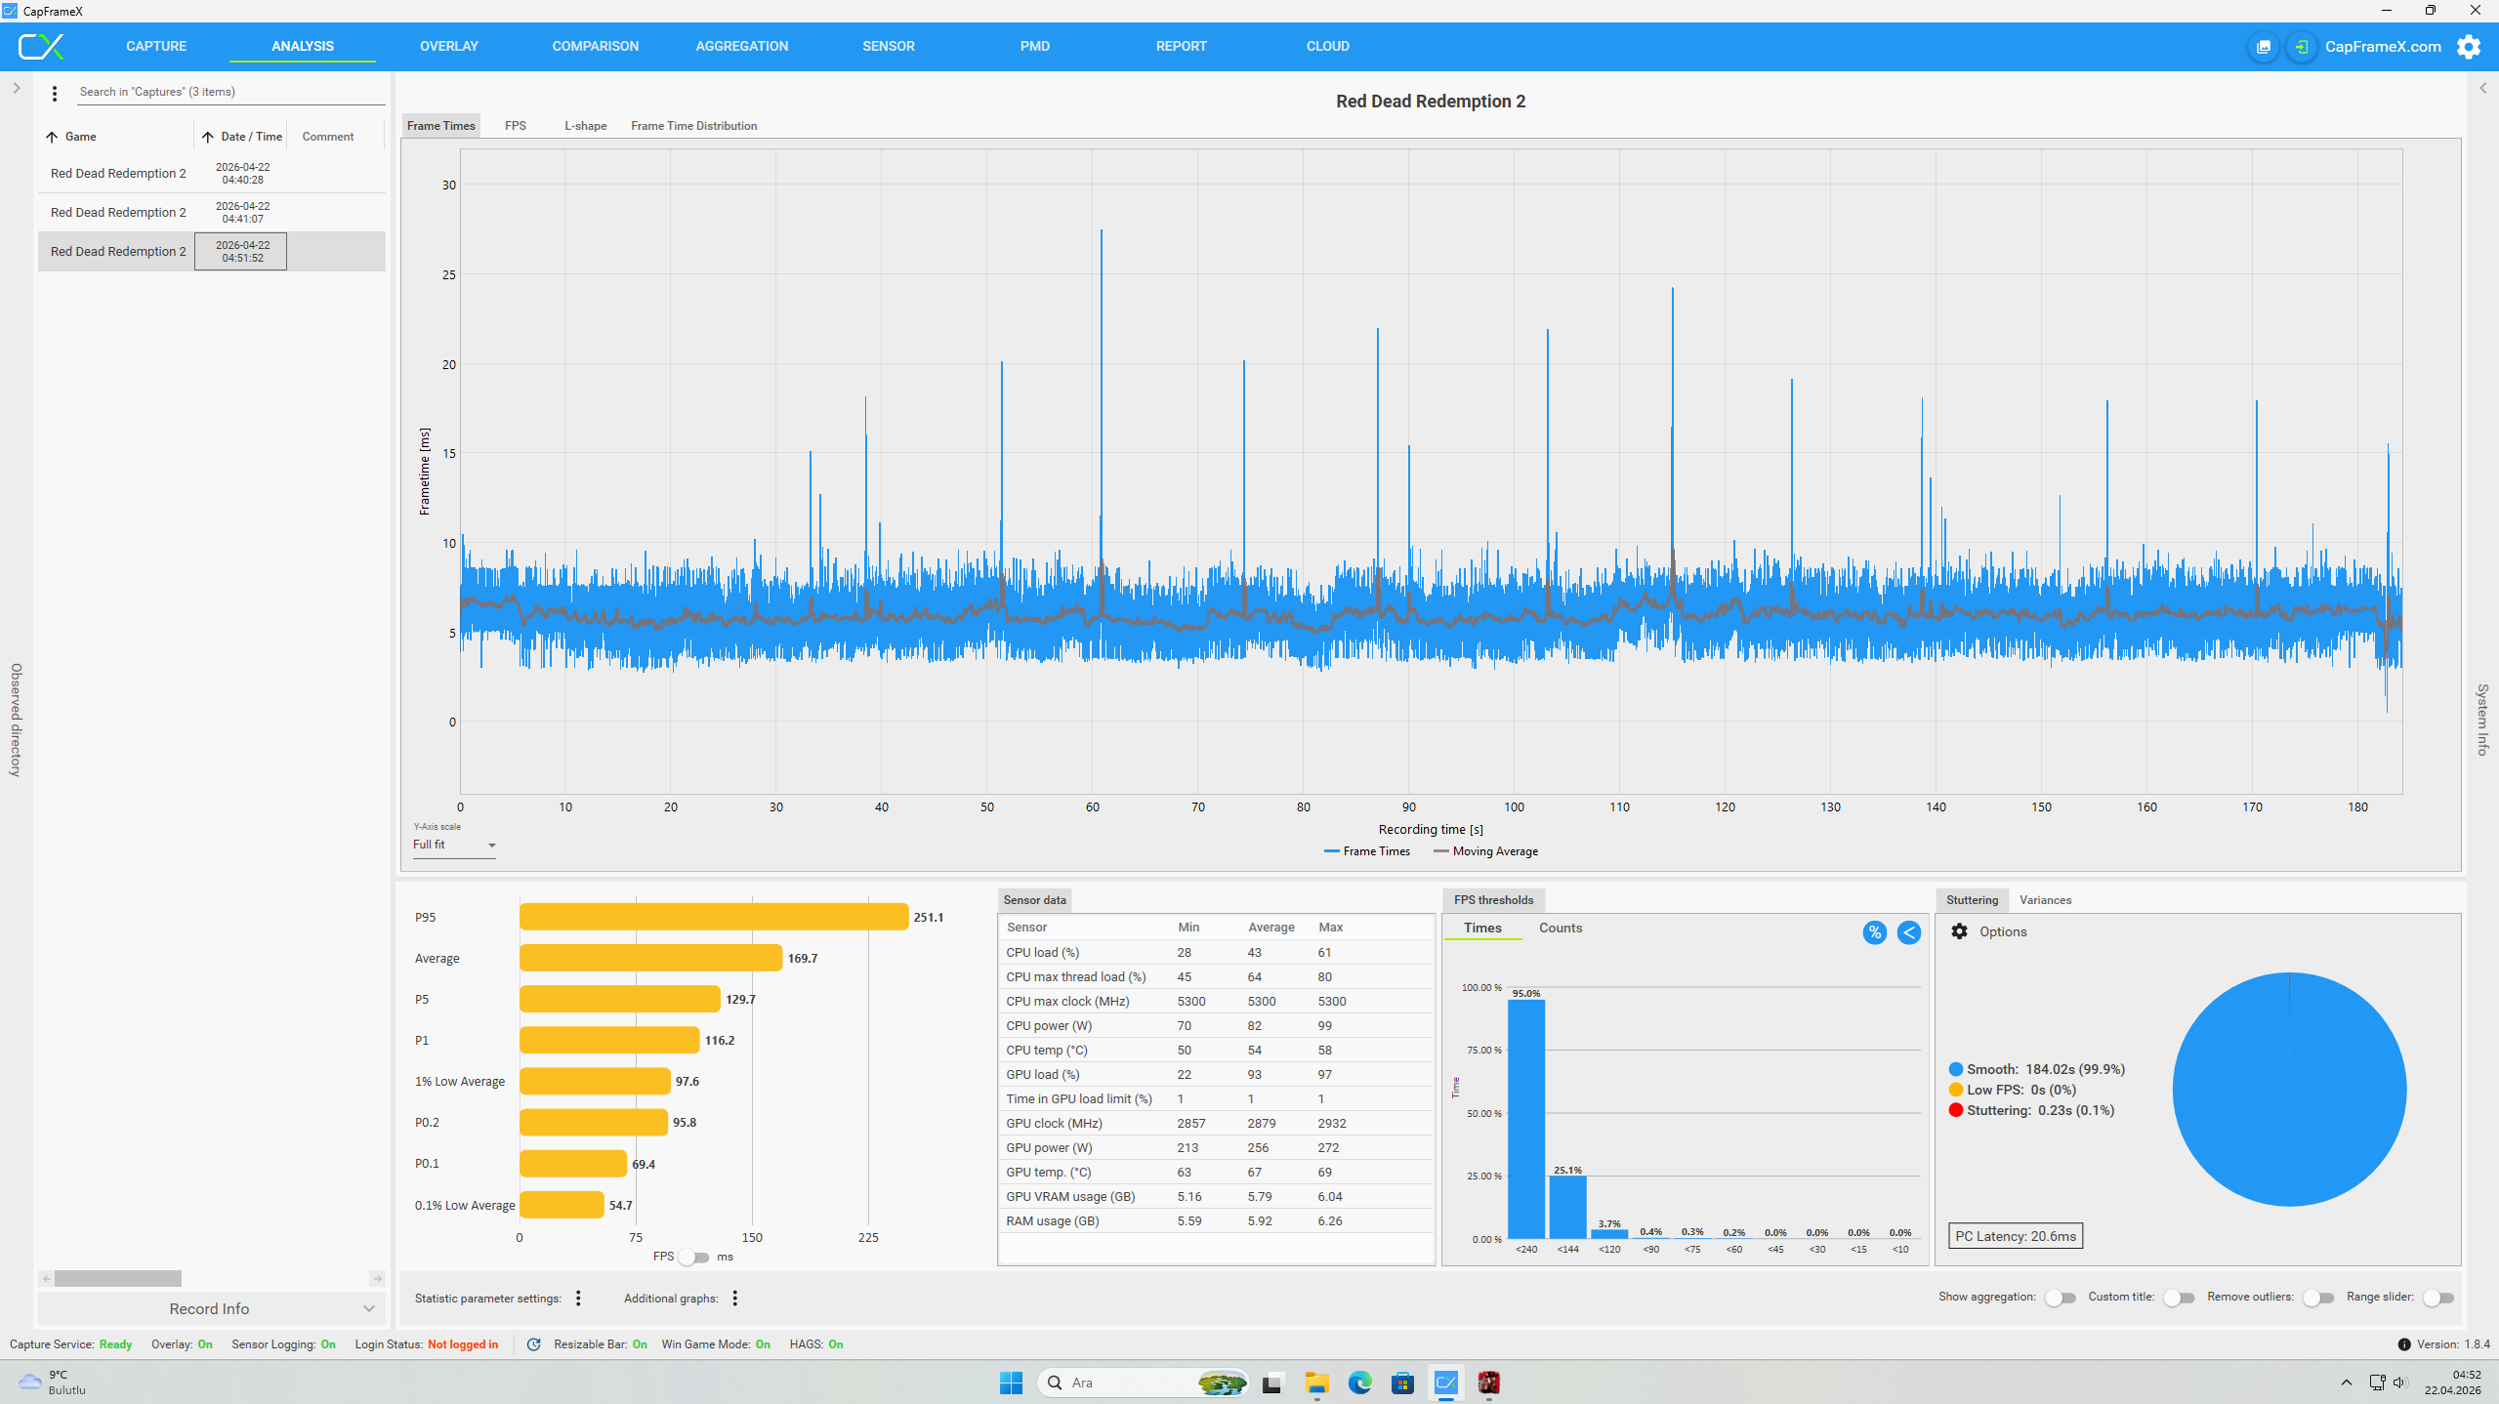Select the FPS graph tab

coord(516,126)
